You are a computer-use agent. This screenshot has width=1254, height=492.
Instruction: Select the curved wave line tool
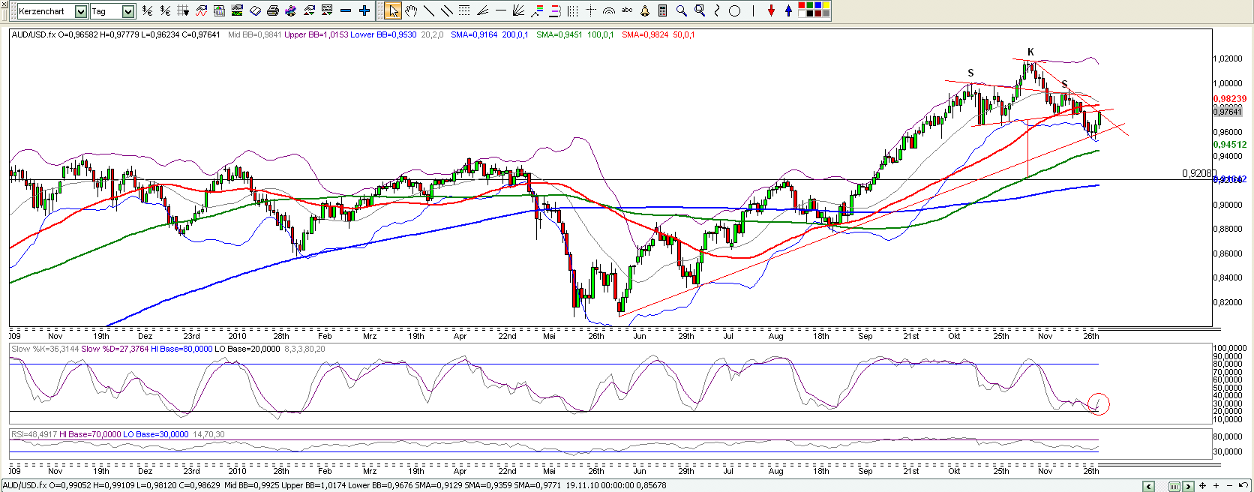click(717, 10)
